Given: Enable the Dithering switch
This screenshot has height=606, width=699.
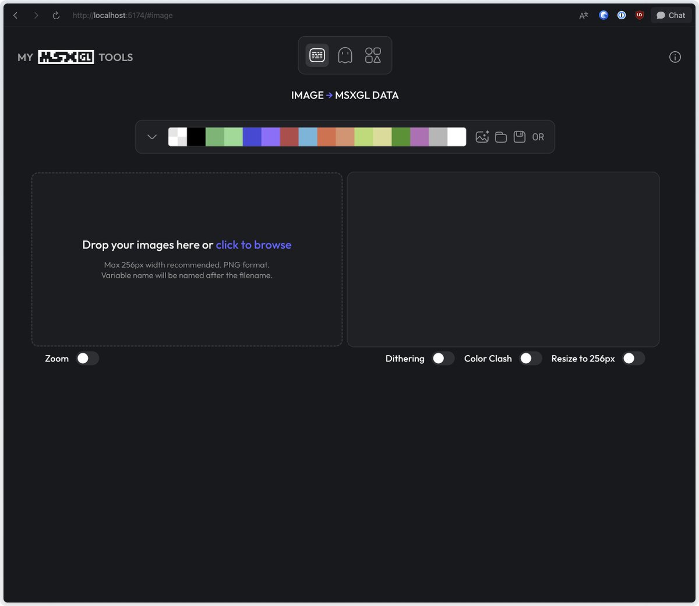Looking at the screenshot, I should pos(443,359).
